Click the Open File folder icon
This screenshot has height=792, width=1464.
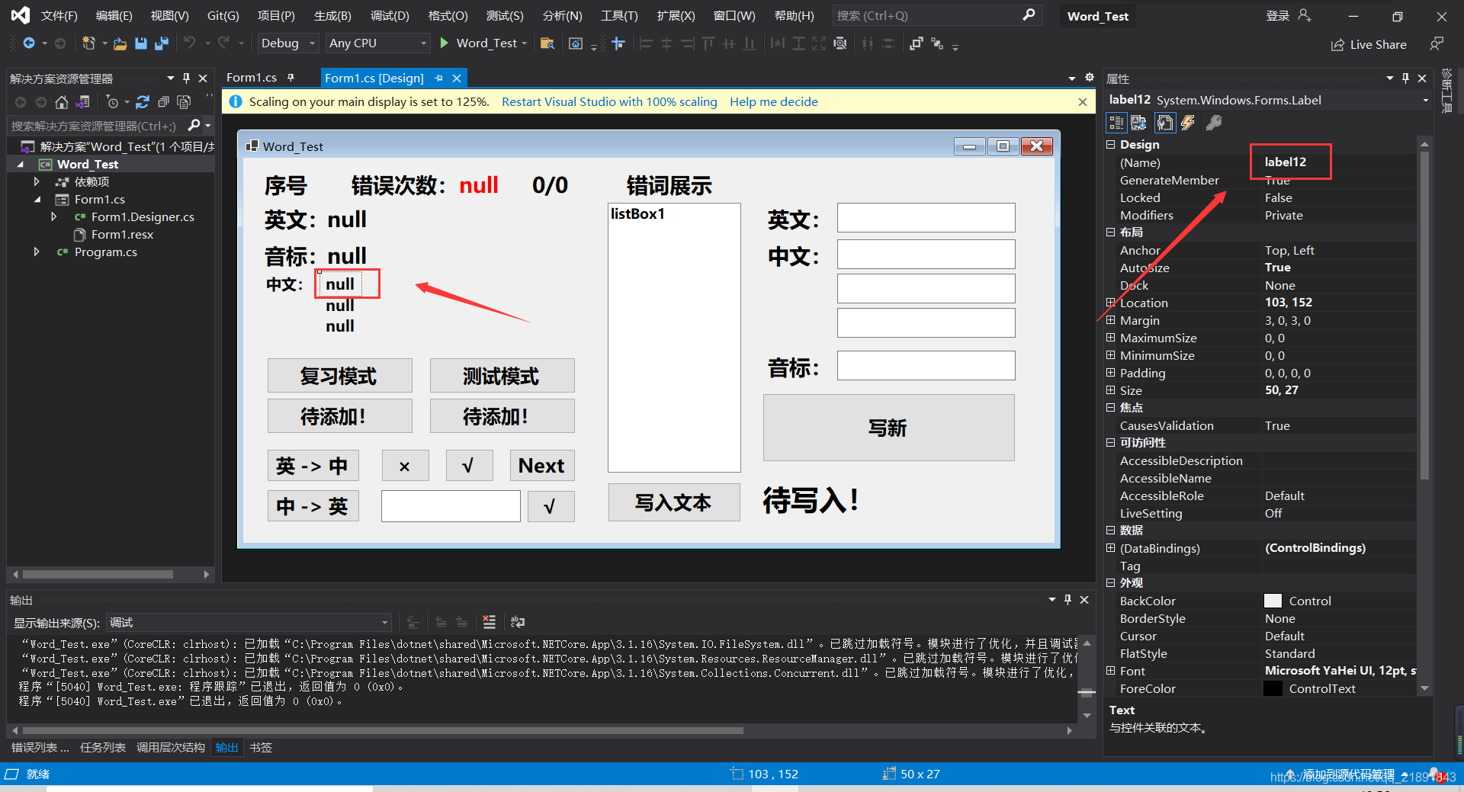pyautogui.click(x=120, y=44)
